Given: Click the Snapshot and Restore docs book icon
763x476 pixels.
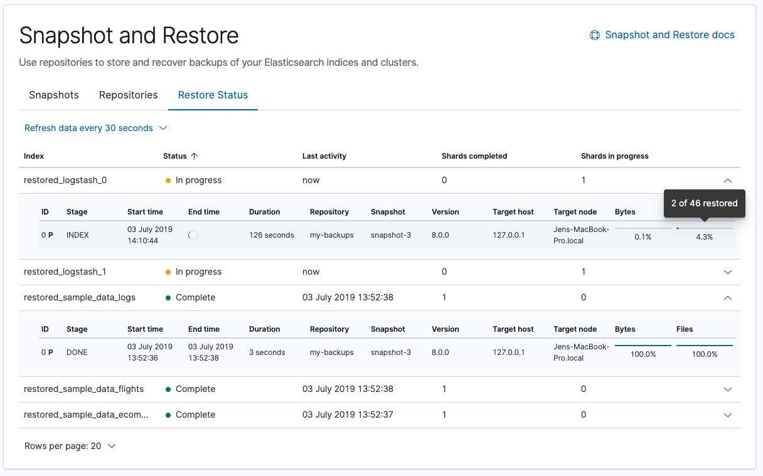Looking at the screenshot, I should pyautogui.click(x=594, y=35).
